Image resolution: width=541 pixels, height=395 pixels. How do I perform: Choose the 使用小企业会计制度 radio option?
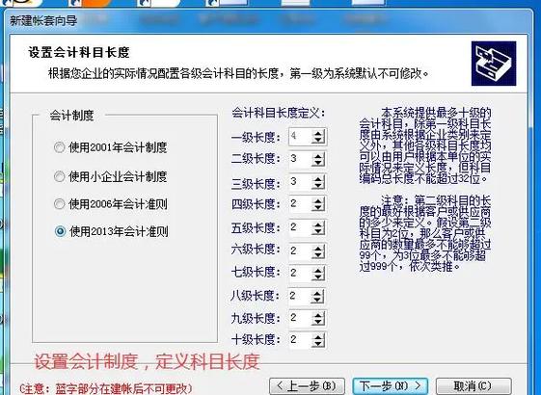coord(110,176)
